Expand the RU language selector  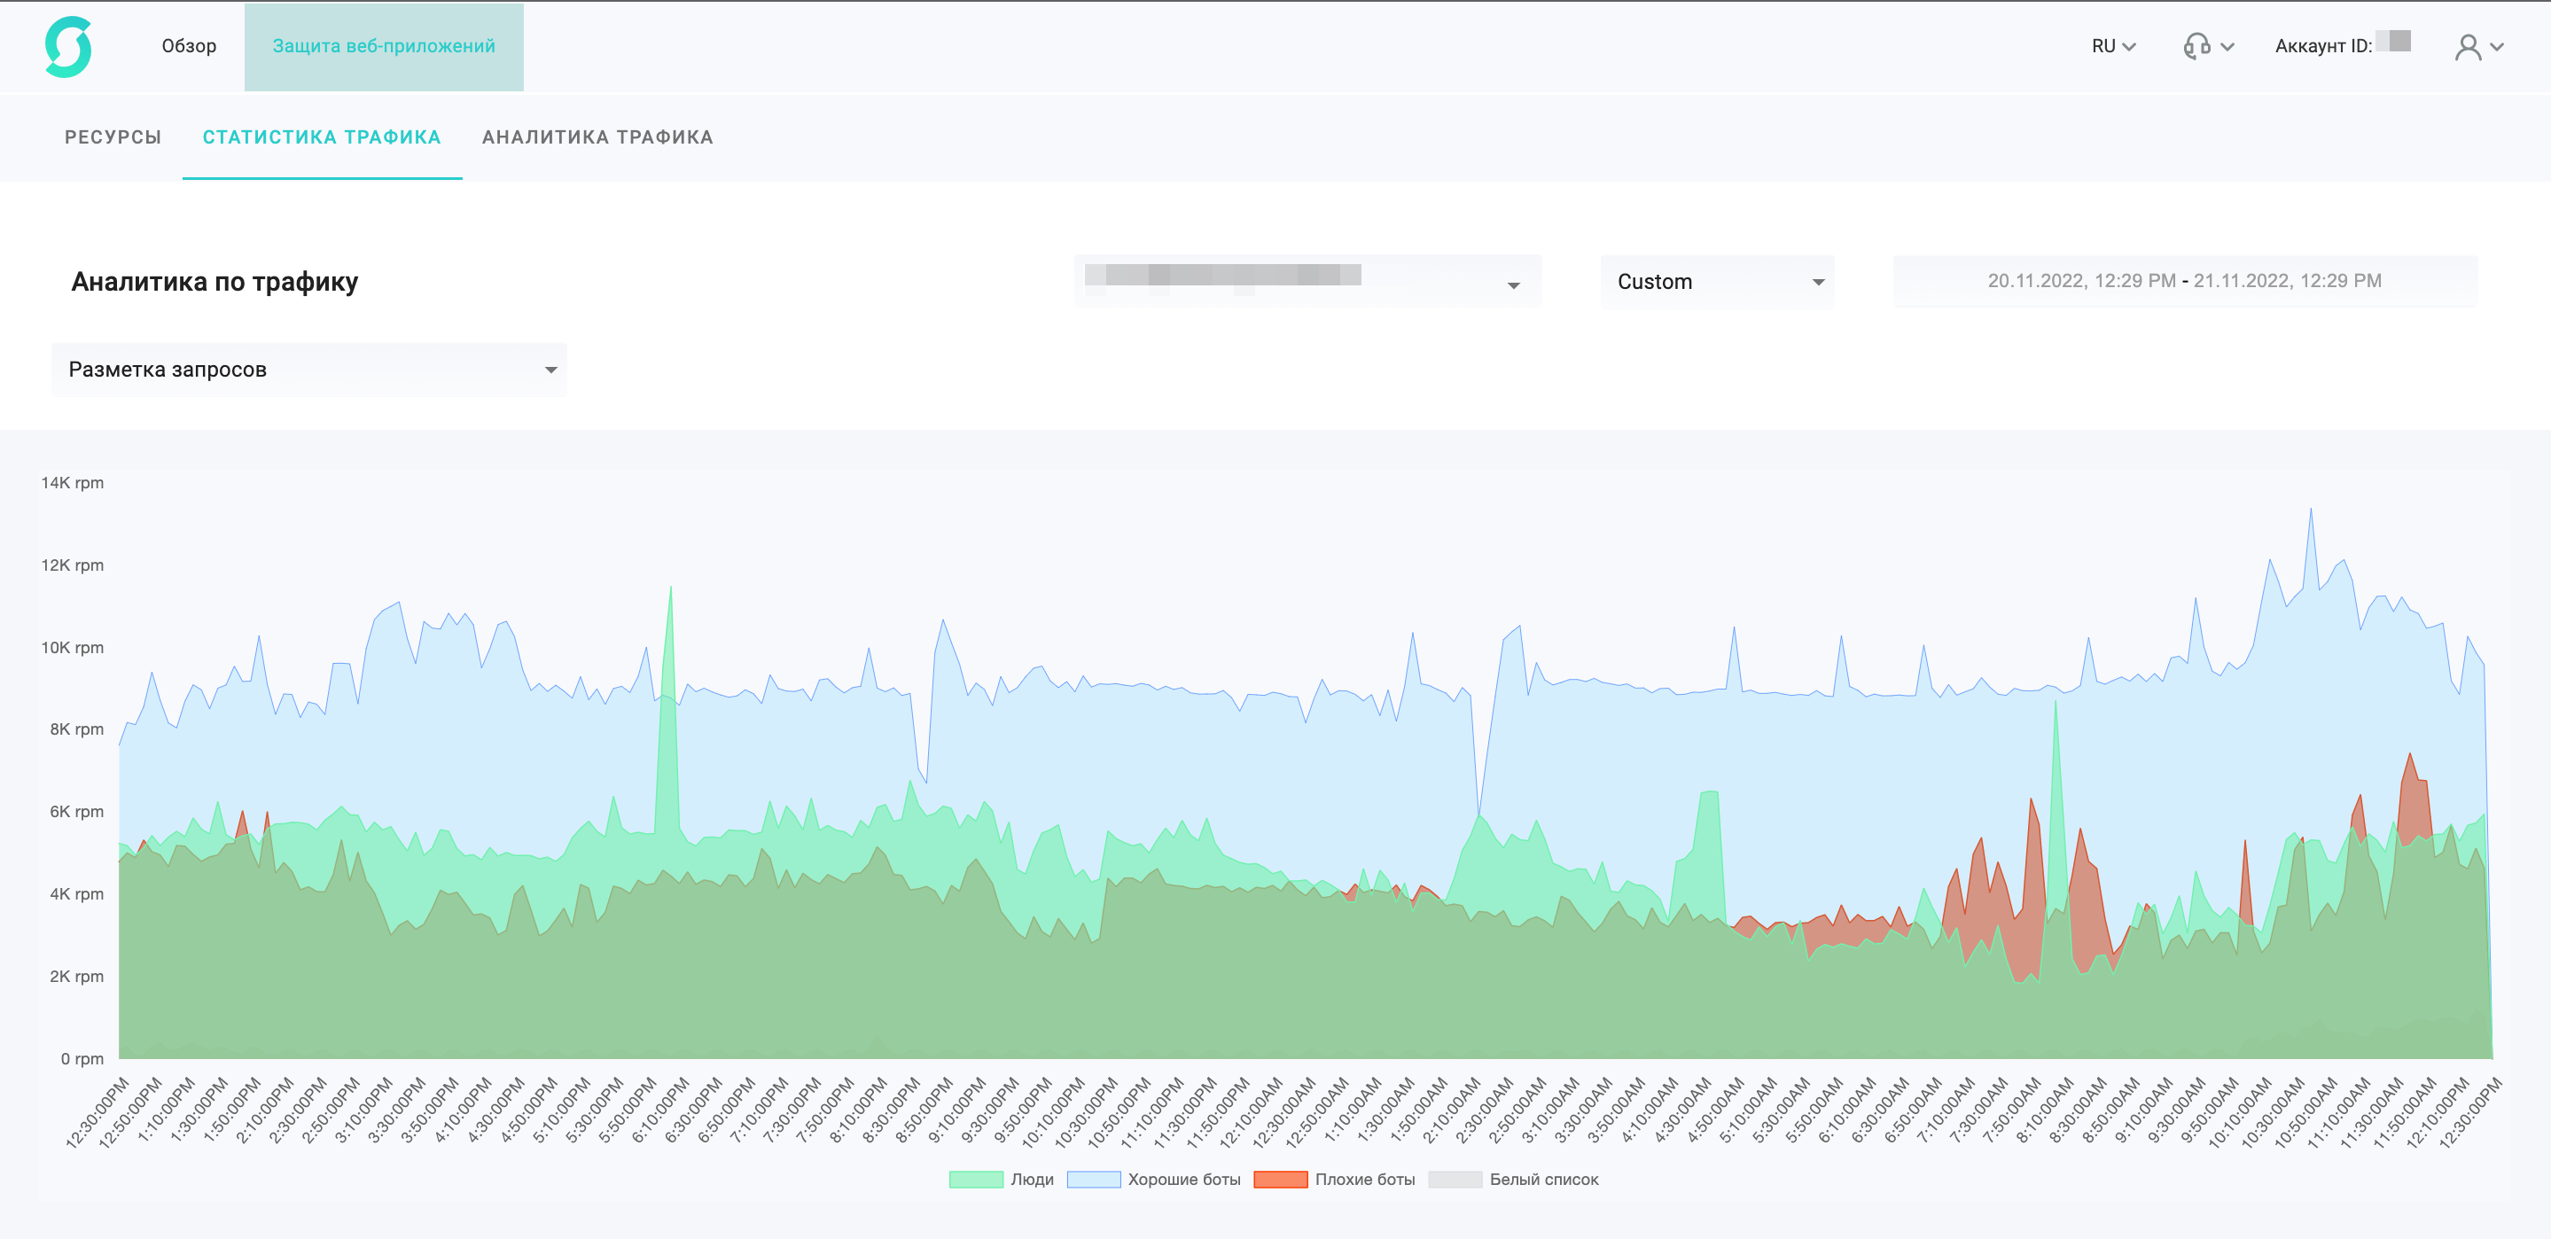click(x=2113, y=47)
